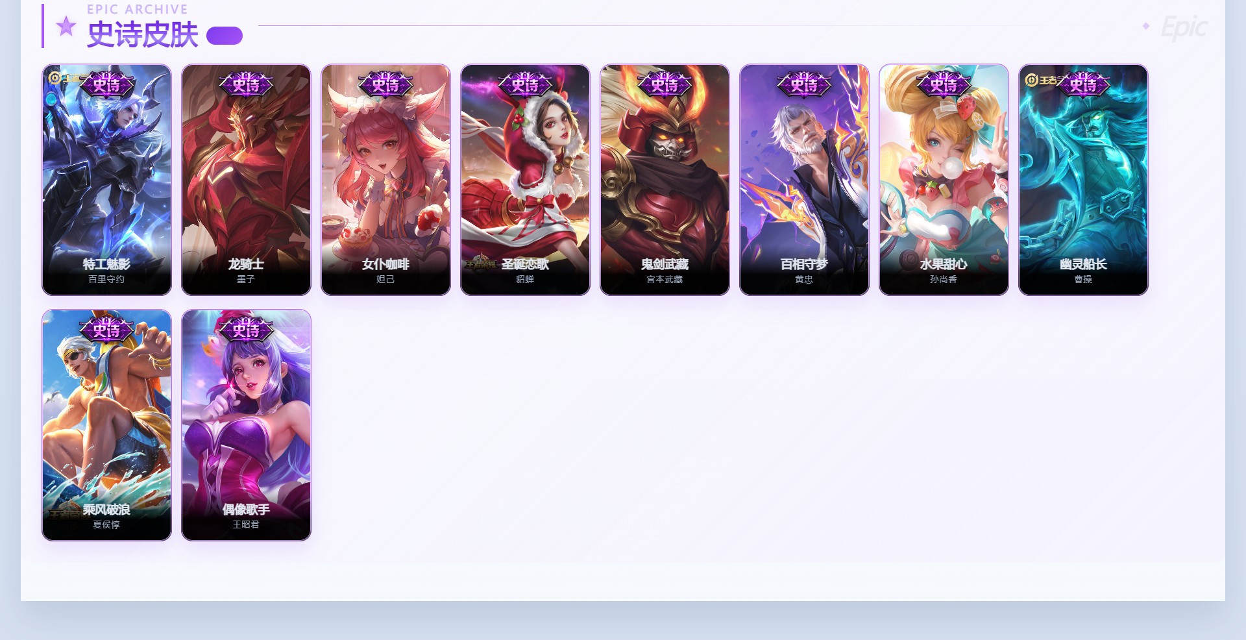Click the 史诗 badge on 特工魅影 card
This screenshot has height=640, width=1246.
point(106,84)
